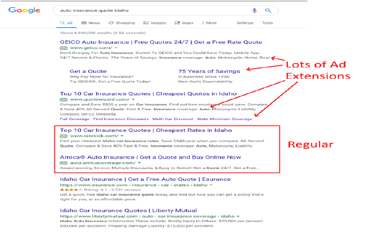Viewport: 367px width, 235px height.
Task: Select the All results tab
Action: [66, 23]
